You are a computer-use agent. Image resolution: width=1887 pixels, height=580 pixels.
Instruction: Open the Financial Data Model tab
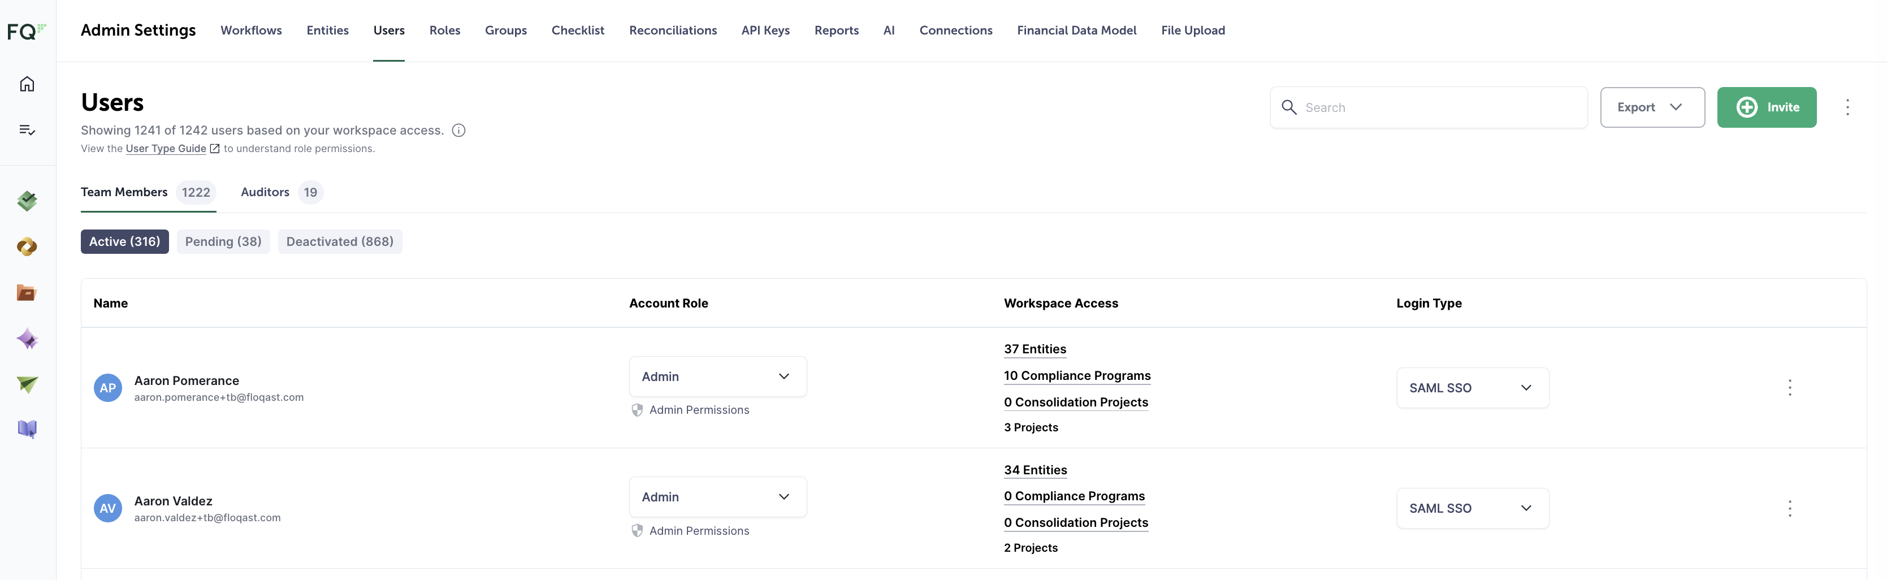coord(1077,31)
